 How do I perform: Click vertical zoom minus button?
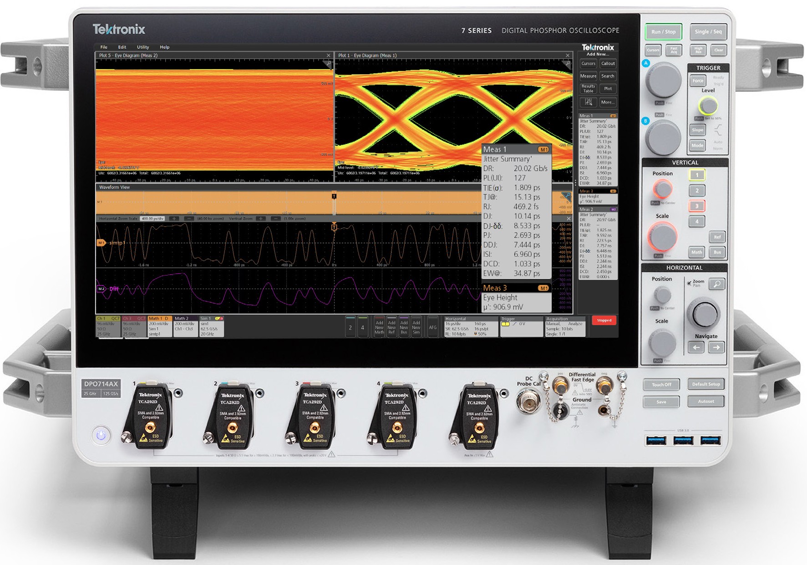pos(275,219)
